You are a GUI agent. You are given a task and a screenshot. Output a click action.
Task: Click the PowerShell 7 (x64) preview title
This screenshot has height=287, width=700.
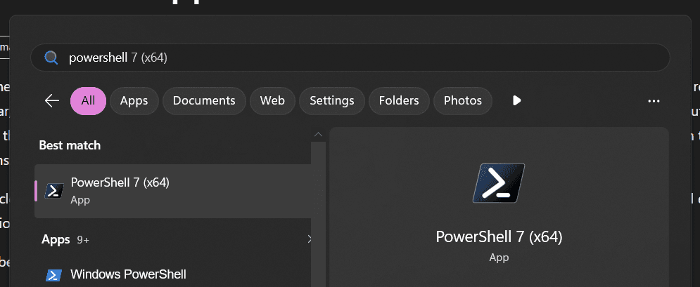(499, 236)
